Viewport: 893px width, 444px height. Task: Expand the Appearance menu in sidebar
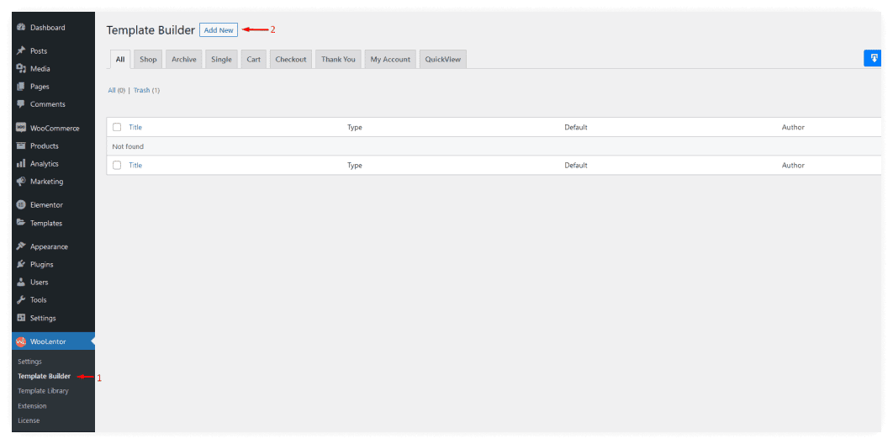coord(49,246)
